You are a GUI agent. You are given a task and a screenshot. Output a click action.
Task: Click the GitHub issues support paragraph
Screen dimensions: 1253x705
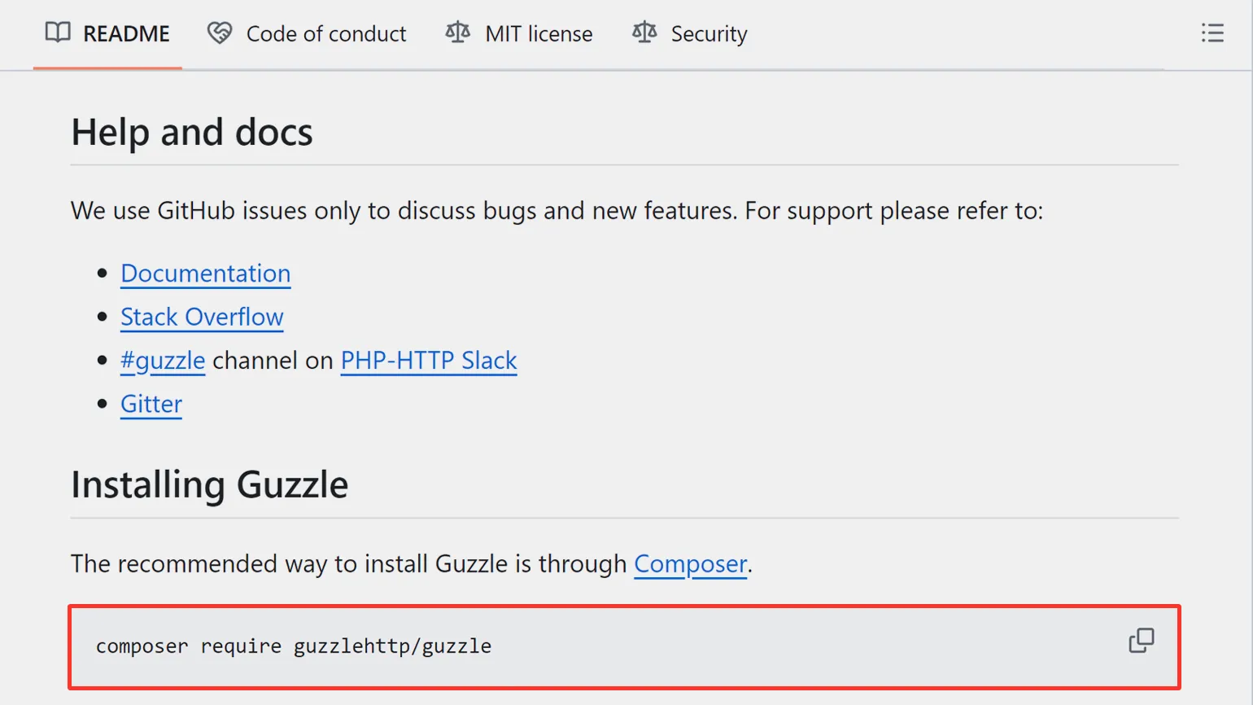(557, 211)
